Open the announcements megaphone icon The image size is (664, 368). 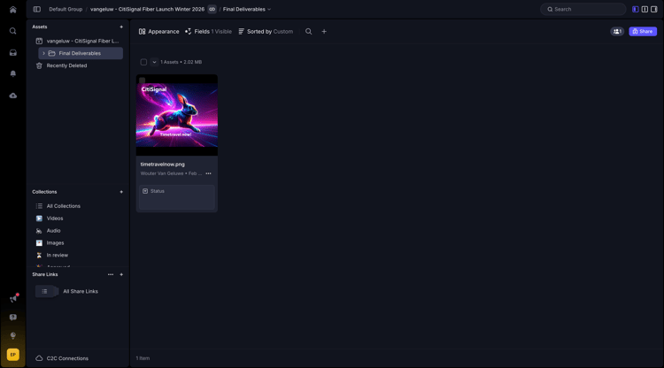pos(13,299)
